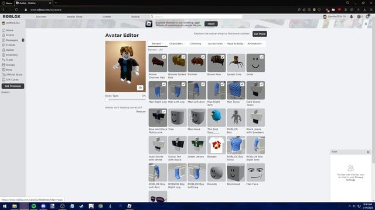Click the Get More button
375x210 pixels.
point(260,34)
